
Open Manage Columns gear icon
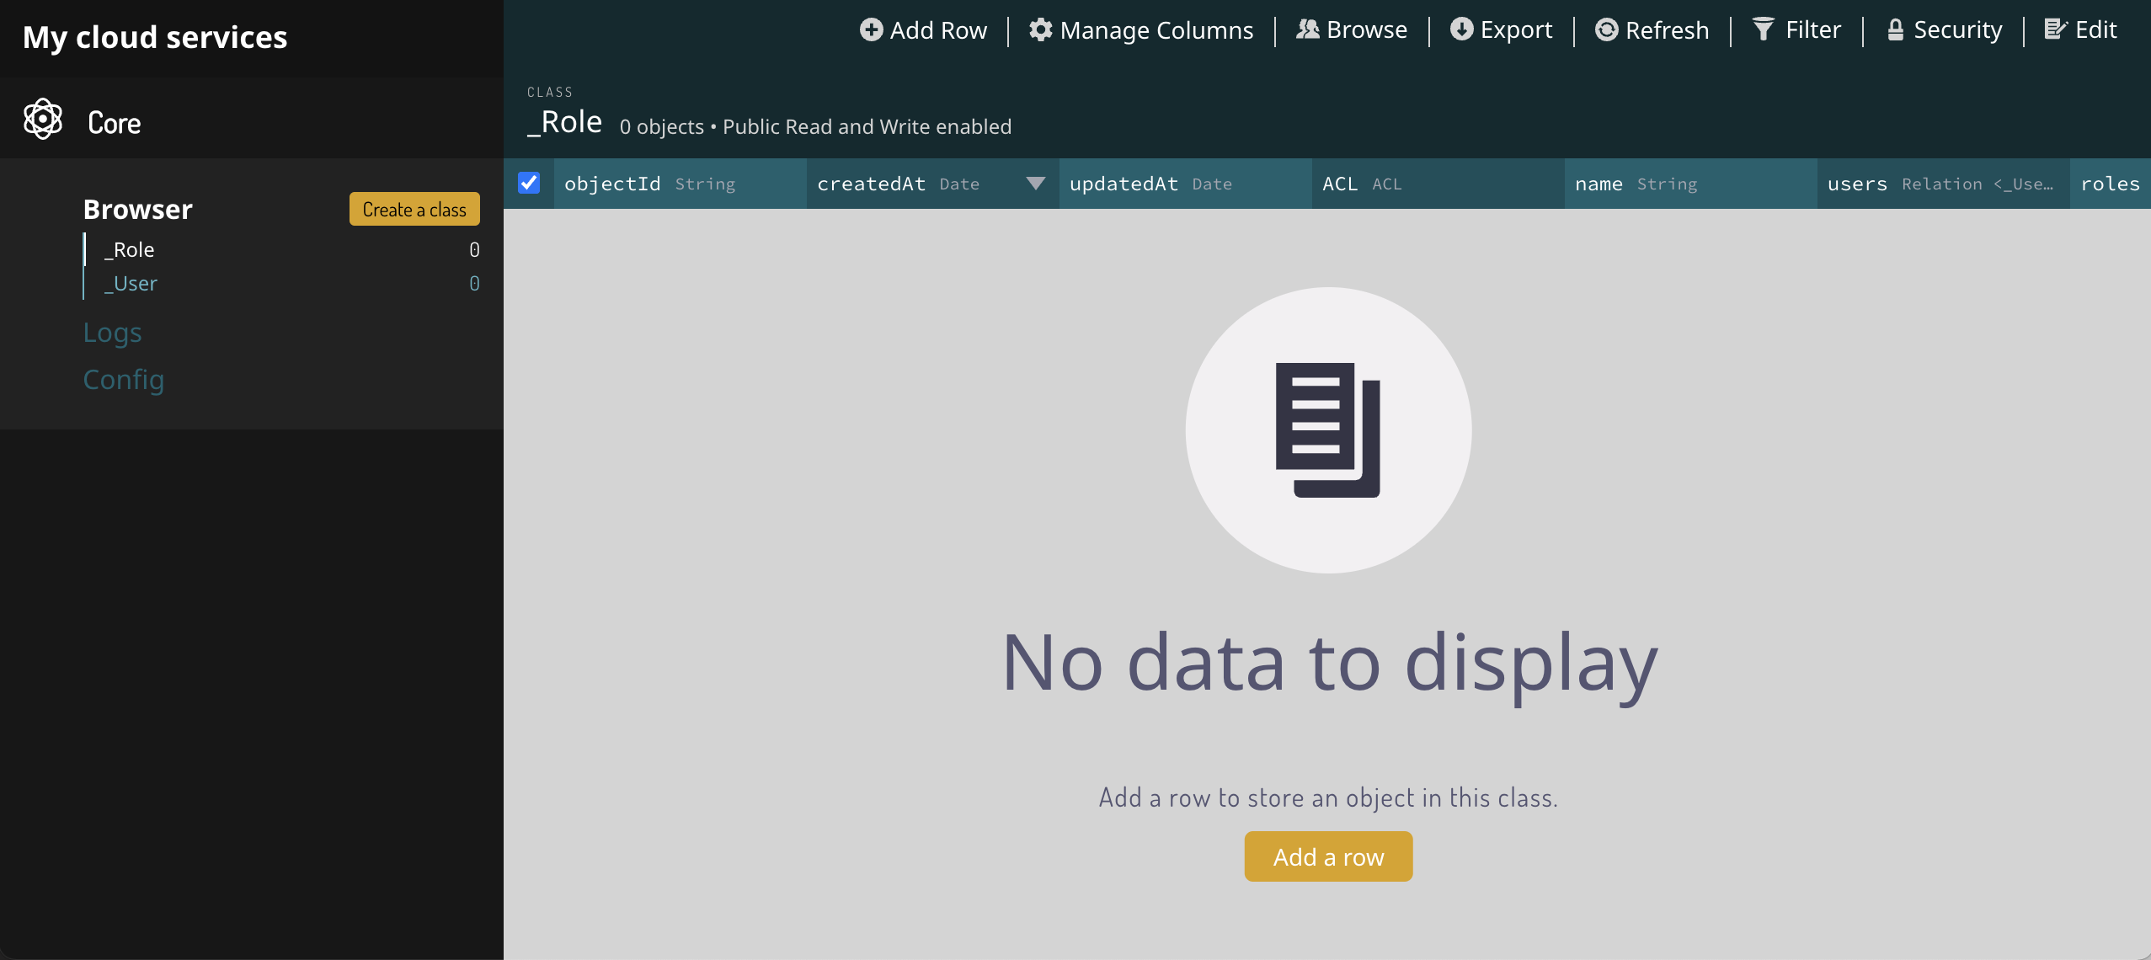pyautogui.click(x=1041, y=29)
